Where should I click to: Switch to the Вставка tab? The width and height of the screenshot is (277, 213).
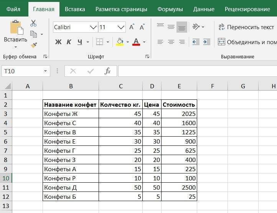pos(75,9)
